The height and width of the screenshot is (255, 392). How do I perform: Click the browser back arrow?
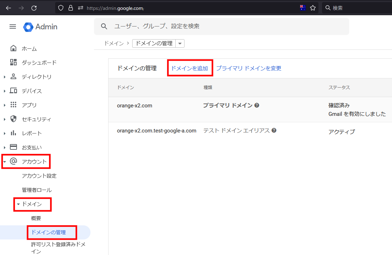8,8
